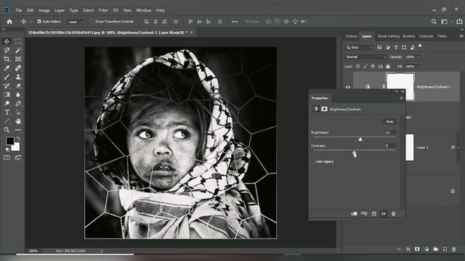This screenshot has height=261, width=465.
Task: Select the Line tool
Action: coord(7,121)
